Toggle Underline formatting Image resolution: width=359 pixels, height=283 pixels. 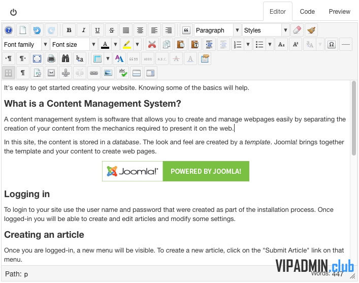[x=97, y=30]
